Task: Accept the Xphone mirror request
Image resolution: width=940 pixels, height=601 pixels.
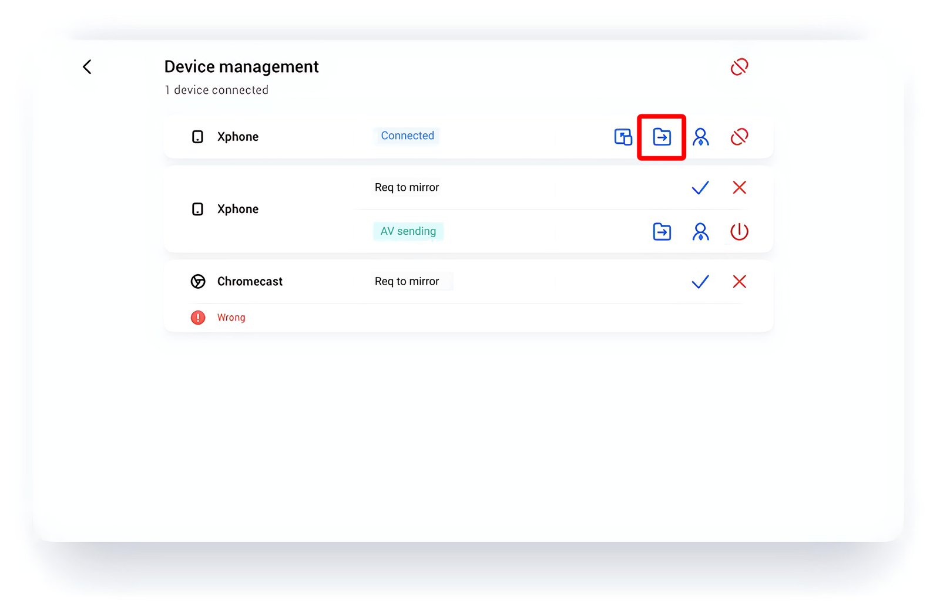Action: [x=700, y=188]
